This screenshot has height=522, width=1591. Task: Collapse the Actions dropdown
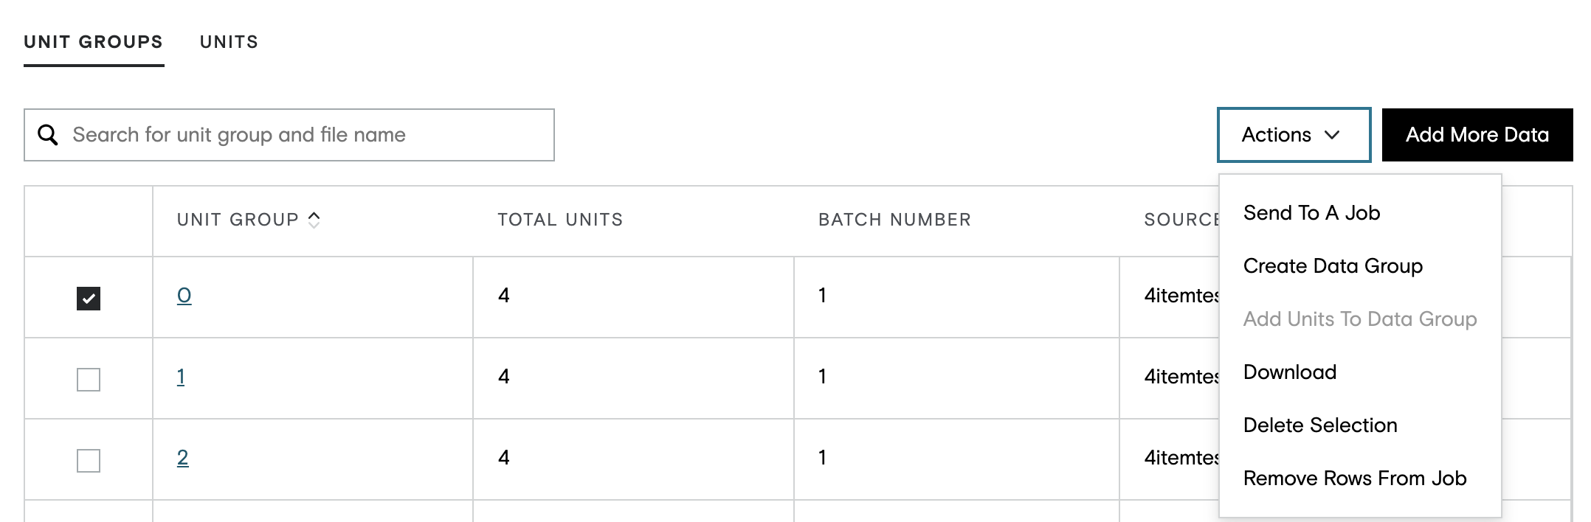[x=1294, y=135]
